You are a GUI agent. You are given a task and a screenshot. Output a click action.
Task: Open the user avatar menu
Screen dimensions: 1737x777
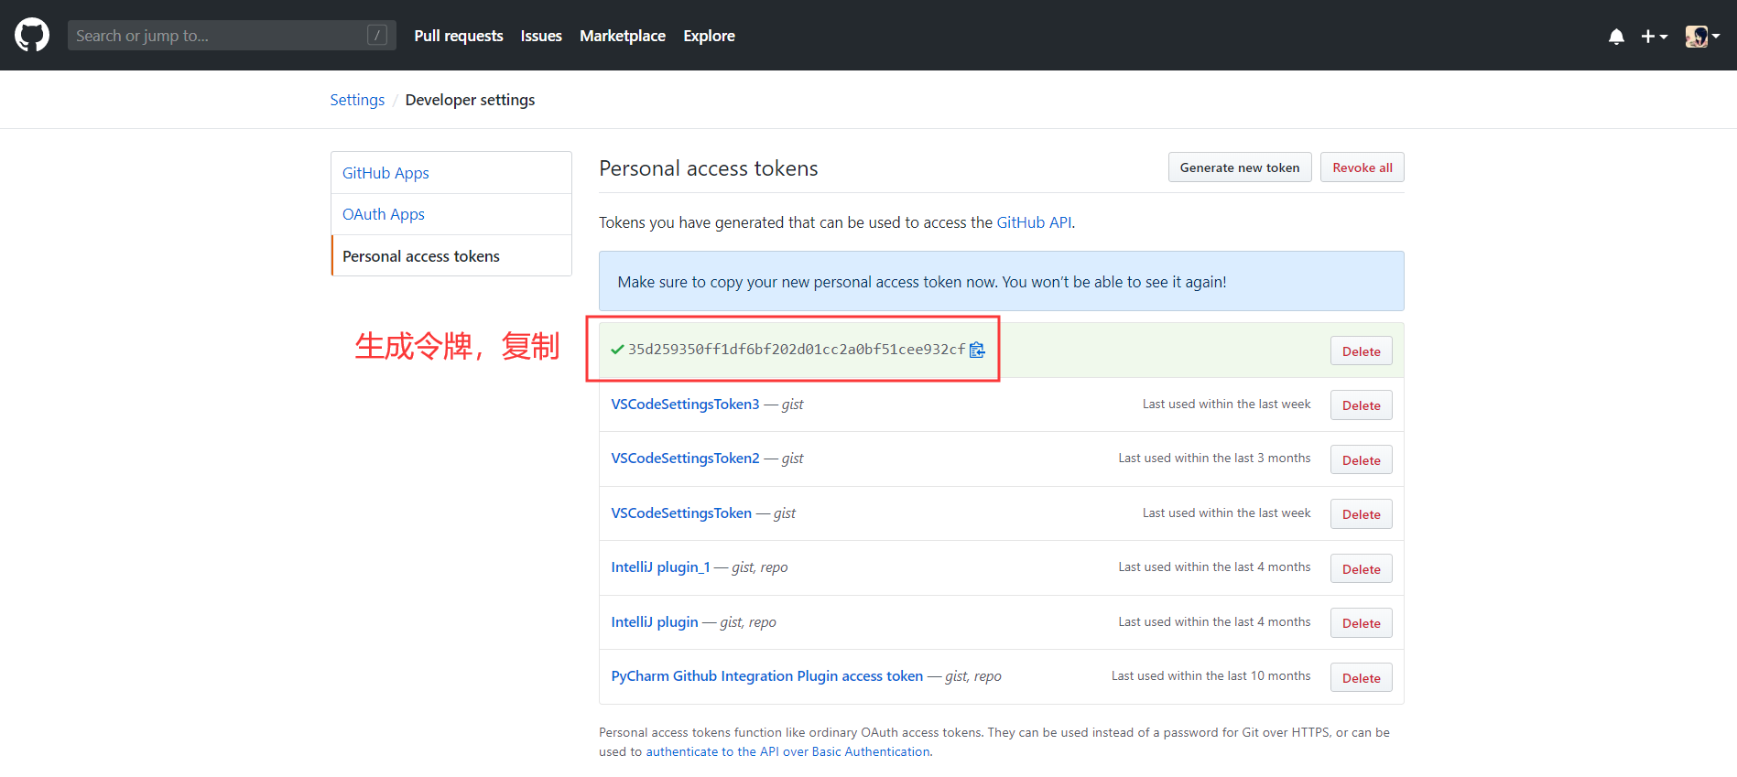point(1702,36)
